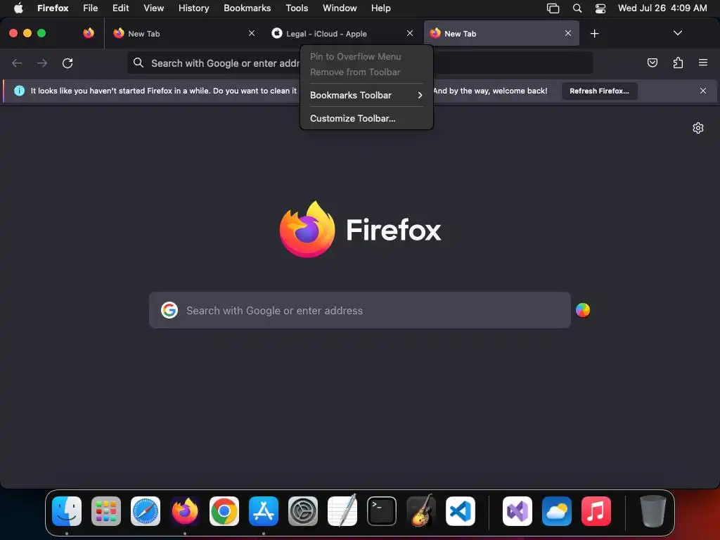Dismiss the welcome back notification bar
Image resolution: width=720 pixels, height=540 pixels.
(702, 91)
